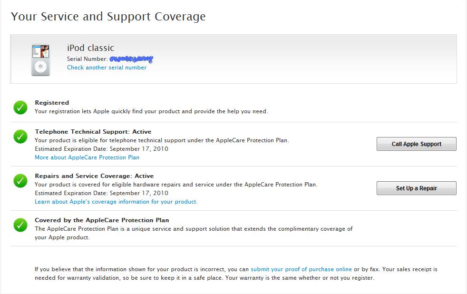Click the Covered by the AppleCare Protection Plan heading
This screenshot has height=294, width=467.
tap(102, 220)
